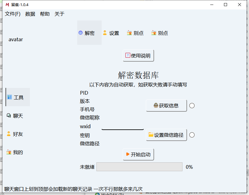Click the folder icon on 设置微信路径

point(151,135)
